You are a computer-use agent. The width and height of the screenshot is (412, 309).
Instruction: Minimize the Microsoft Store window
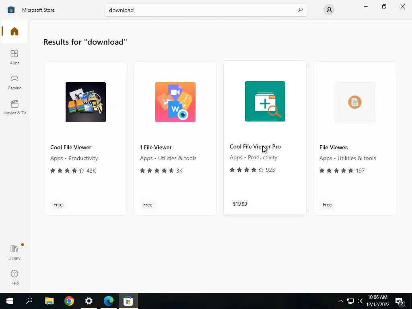[x=365, y=6]
